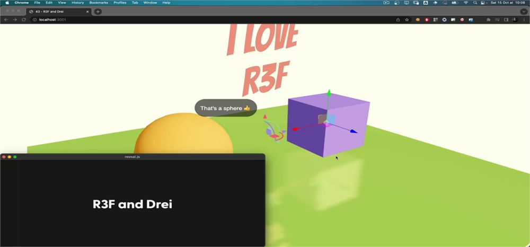Viewport: 530px width, 247px height.
Task: Open Control Center in the menu bar
Action: click(x=483, y=3)
